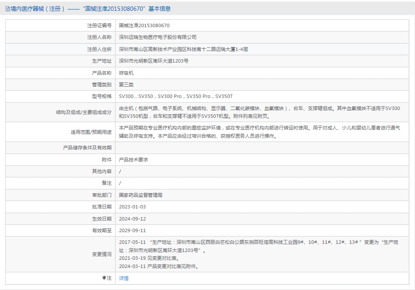Click the 生产地址 row label

click(102, 61)
